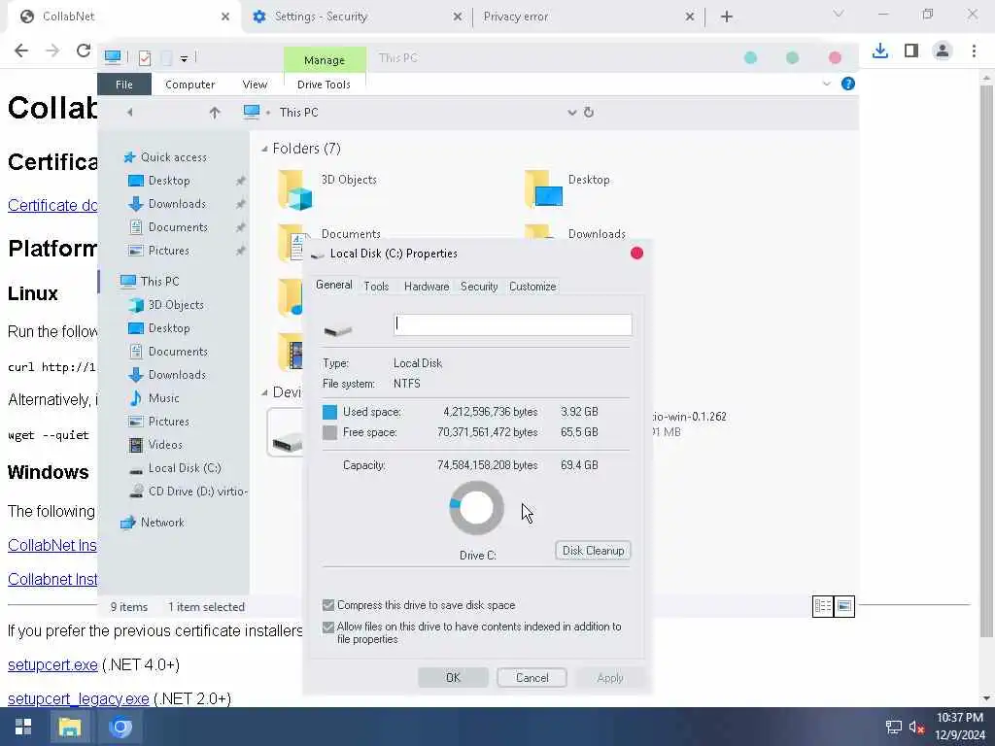Click the Chrome page vertical scrollbar
Viewport: 995px width, 746px height.
(x=985, y=361)
